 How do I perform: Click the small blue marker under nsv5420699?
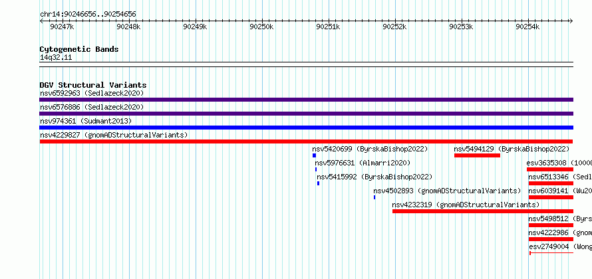(314, 155)
